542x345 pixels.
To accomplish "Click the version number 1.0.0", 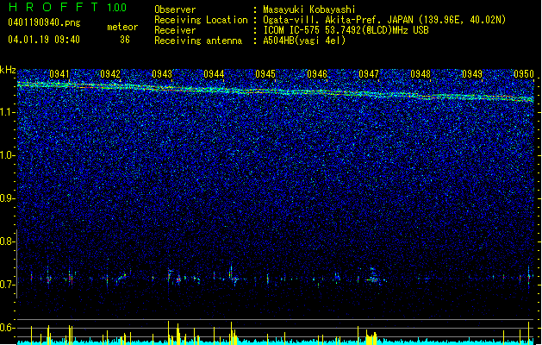I will tap(117, 8).
